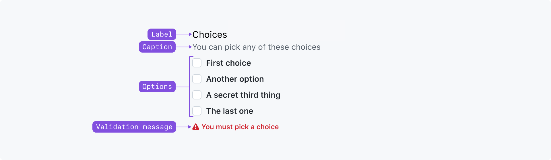Click the You must pick a choice error text
The width and height of the screenshot is (551, 160).
[240, 127]
